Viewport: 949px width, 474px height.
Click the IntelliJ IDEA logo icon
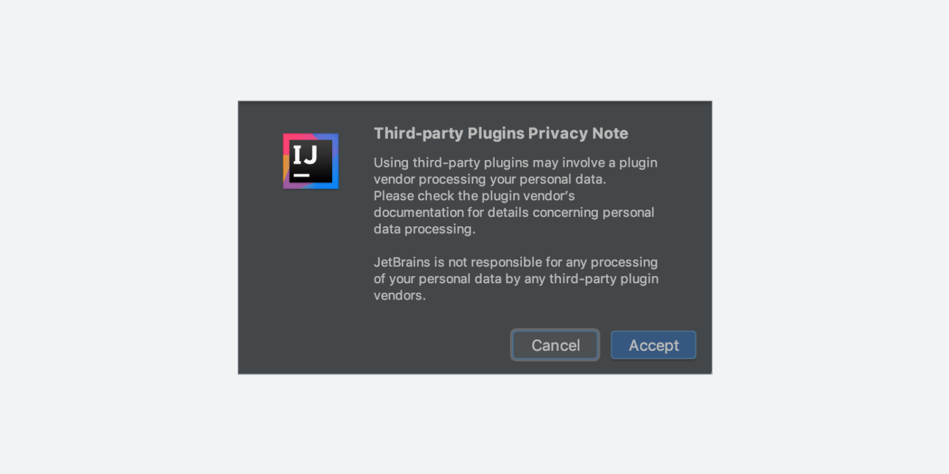[x=311, y=161]
